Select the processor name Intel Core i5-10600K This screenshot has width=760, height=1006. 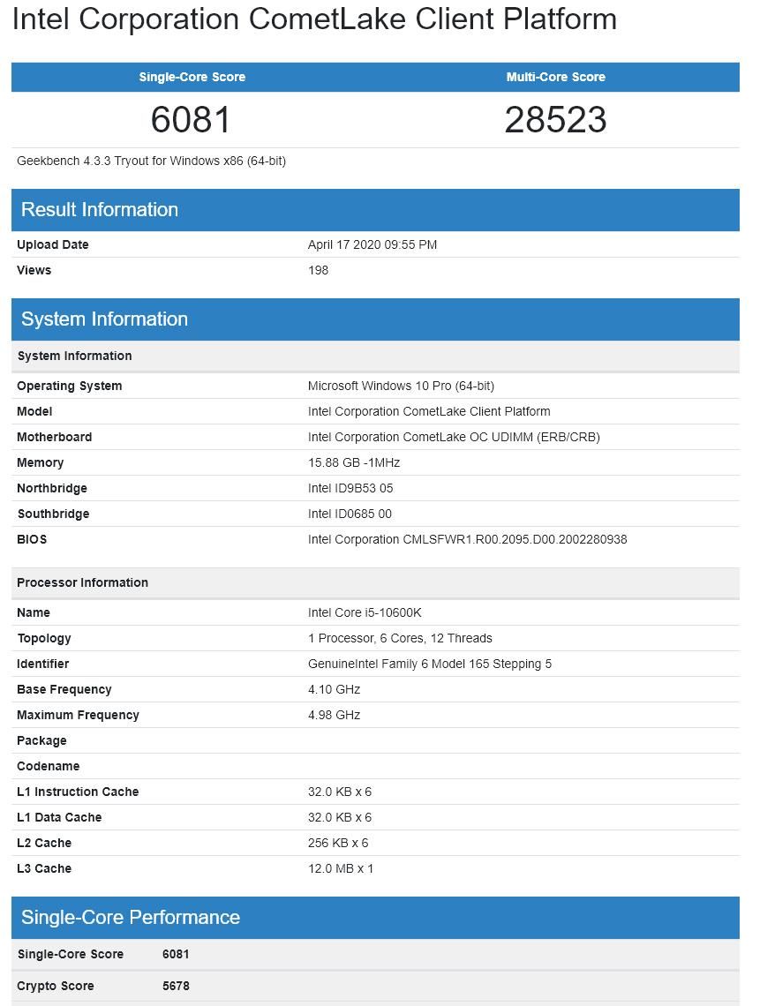(x=365, y=612)
